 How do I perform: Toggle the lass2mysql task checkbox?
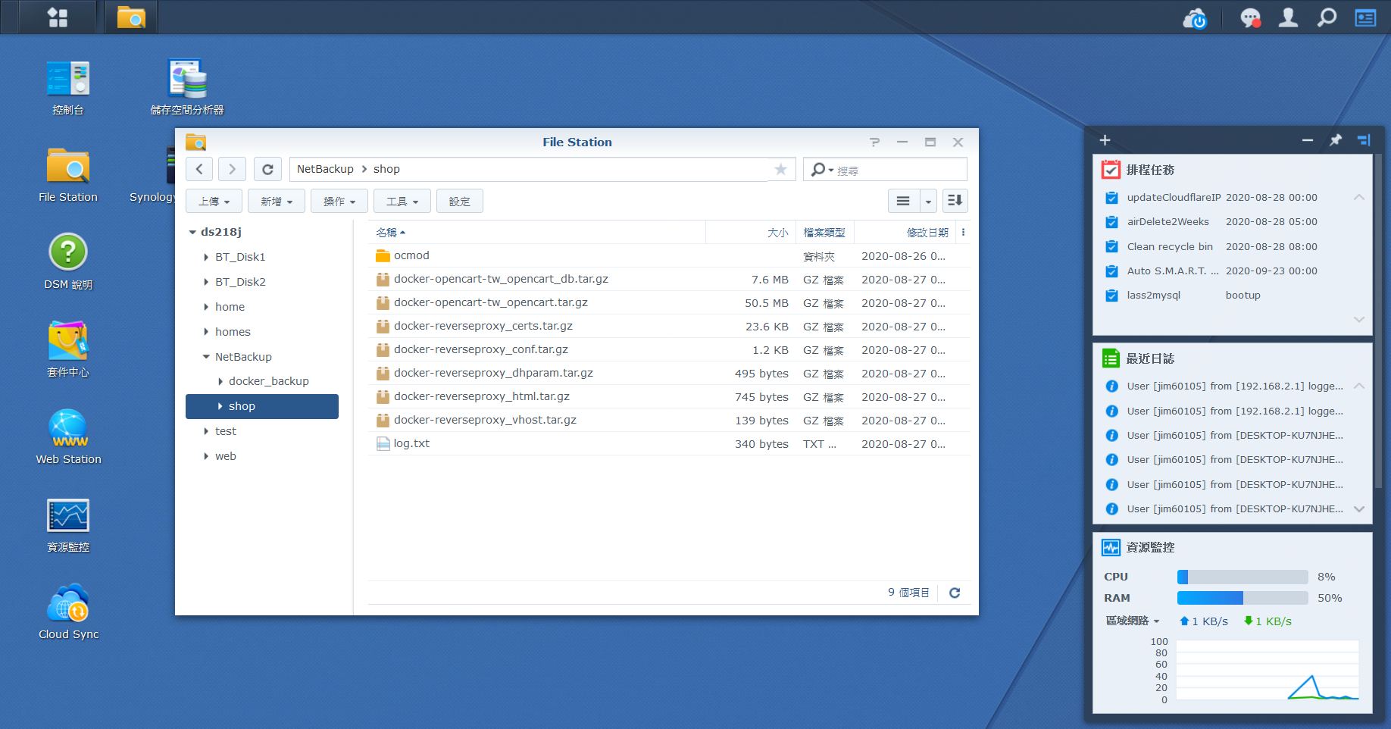pyautogui.click(x=1111, y=296)
